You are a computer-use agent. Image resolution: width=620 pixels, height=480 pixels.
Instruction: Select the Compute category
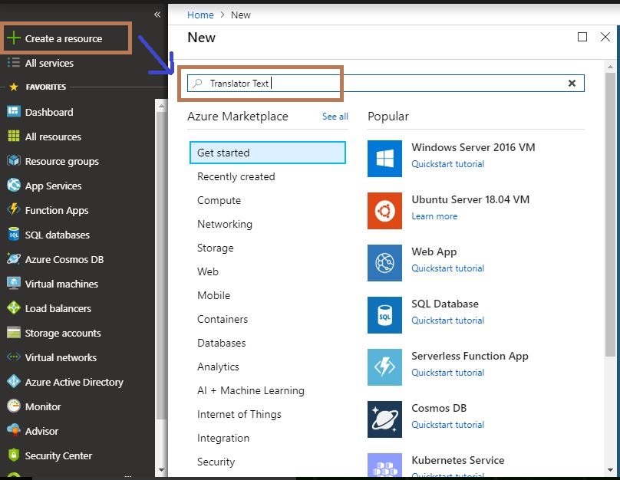[x=219, y=200]
